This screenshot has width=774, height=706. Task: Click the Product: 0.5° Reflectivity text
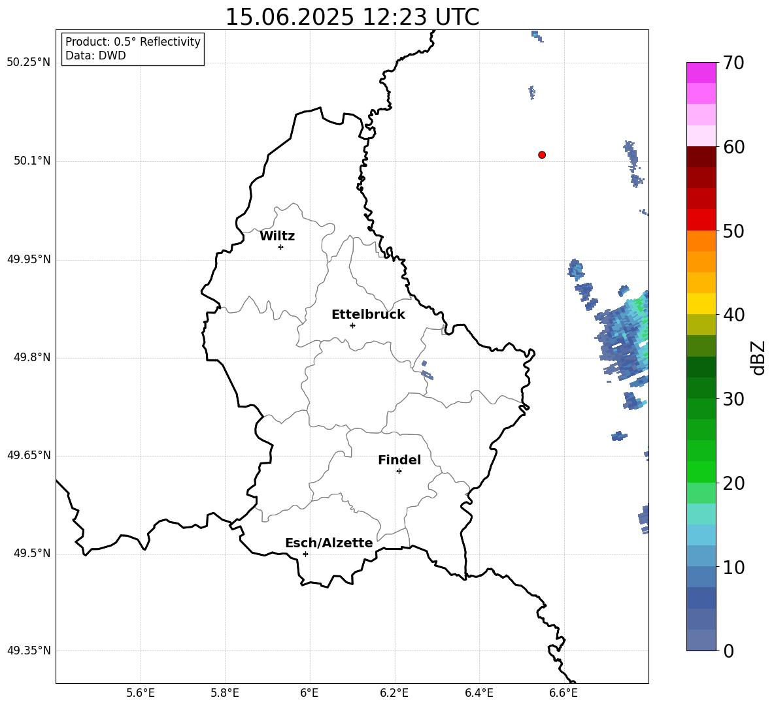click(x=133, y=42)
